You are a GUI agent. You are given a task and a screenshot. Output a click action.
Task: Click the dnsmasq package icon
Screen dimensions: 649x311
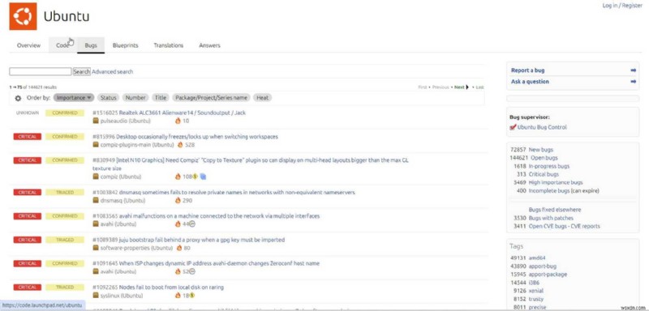click(96, 200)
